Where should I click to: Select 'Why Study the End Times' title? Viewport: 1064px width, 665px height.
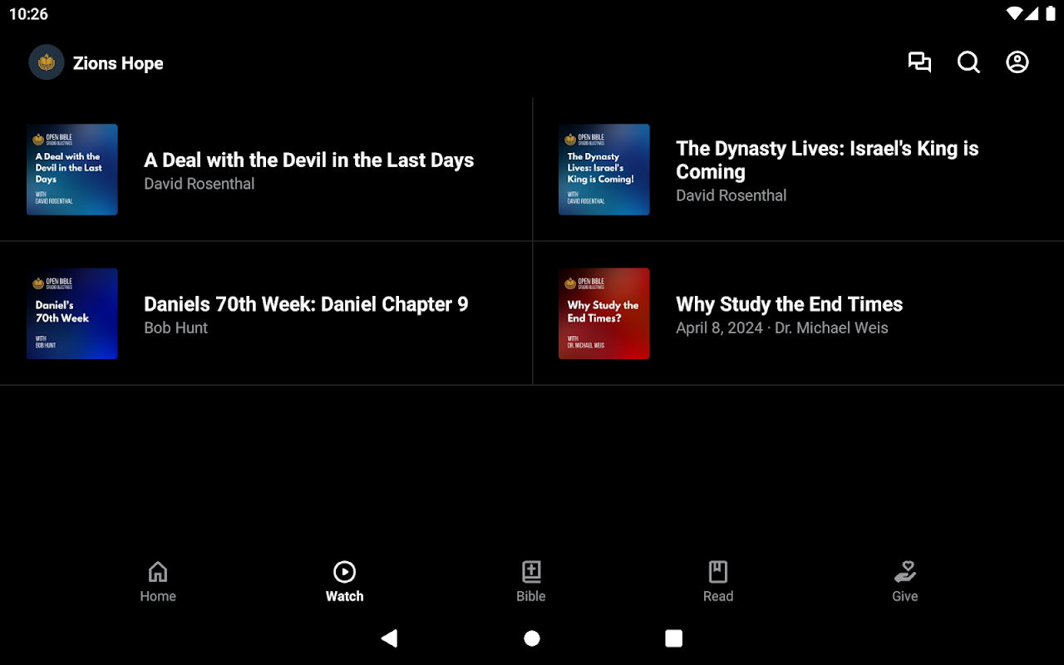(790, 304)
